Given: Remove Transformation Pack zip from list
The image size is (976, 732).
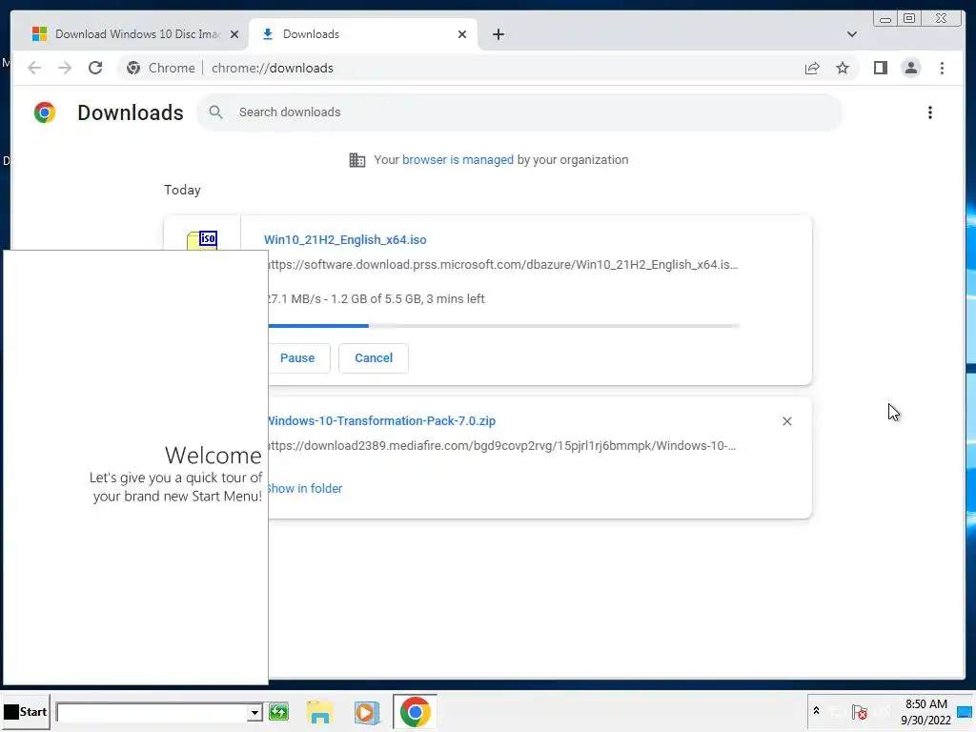Looking at the screenshot, I should [786, 421].
